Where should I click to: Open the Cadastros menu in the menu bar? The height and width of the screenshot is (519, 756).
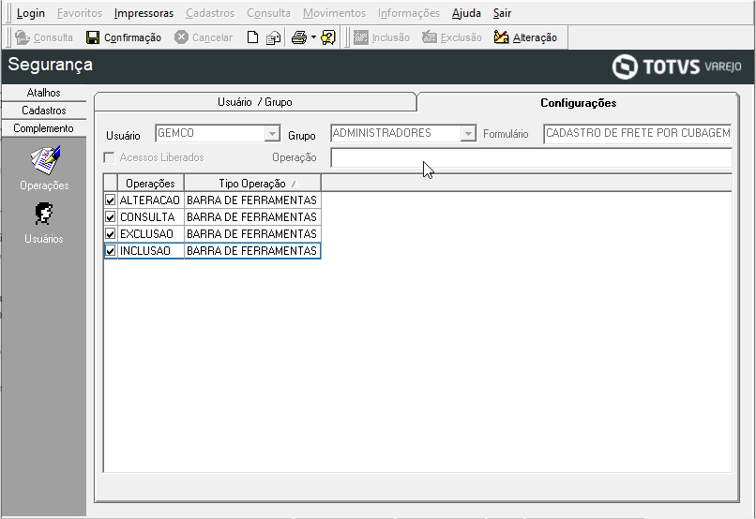coord(210,13)
